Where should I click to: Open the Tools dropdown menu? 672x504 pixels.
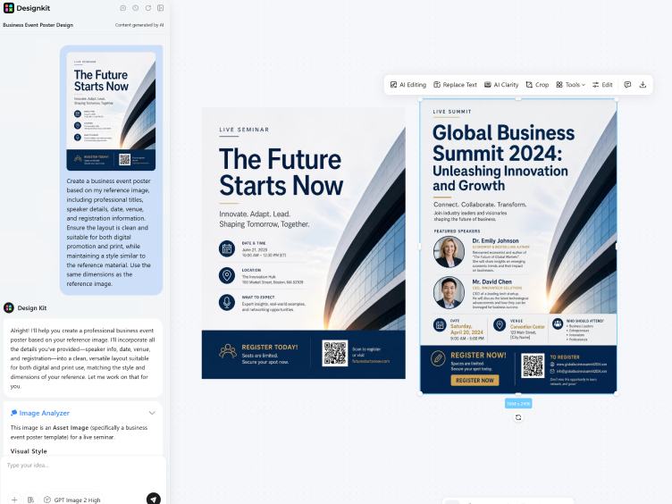coord(570,85)
